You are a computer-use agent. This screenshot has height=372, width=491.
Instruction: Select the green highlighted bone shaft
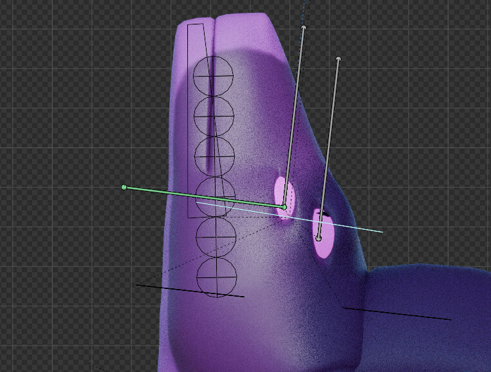[x=203, y=197]
